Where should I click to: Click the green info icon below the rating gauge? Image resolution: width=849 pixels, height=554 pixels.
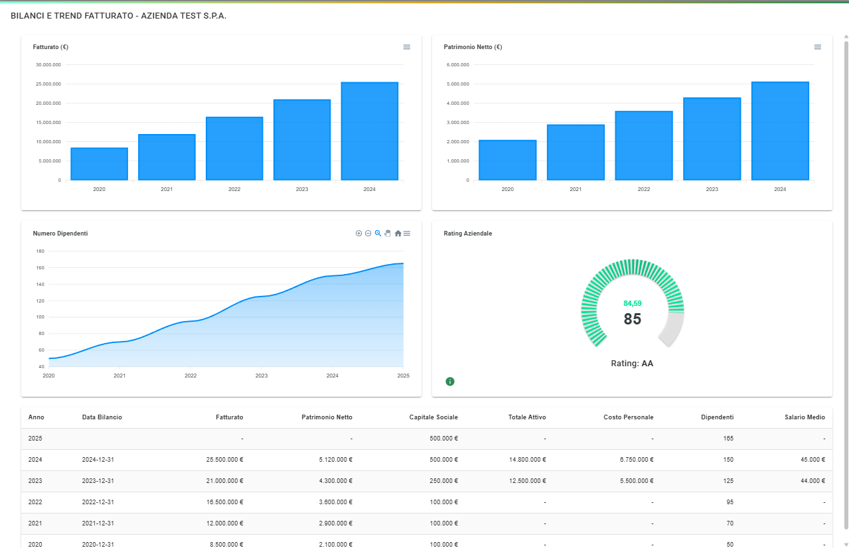click(449, 381)
